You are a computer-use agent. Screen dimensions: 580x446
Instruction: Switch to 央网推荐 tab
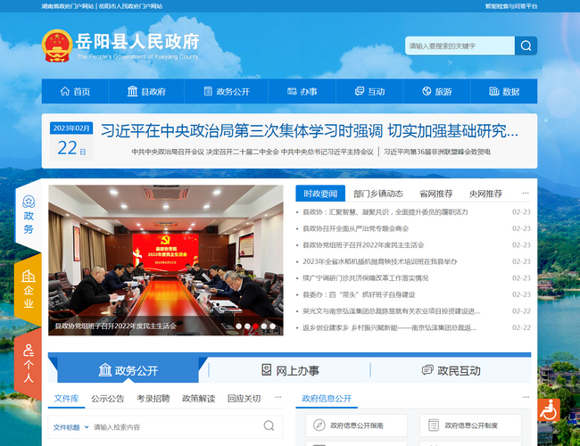[x=485, y=194]
